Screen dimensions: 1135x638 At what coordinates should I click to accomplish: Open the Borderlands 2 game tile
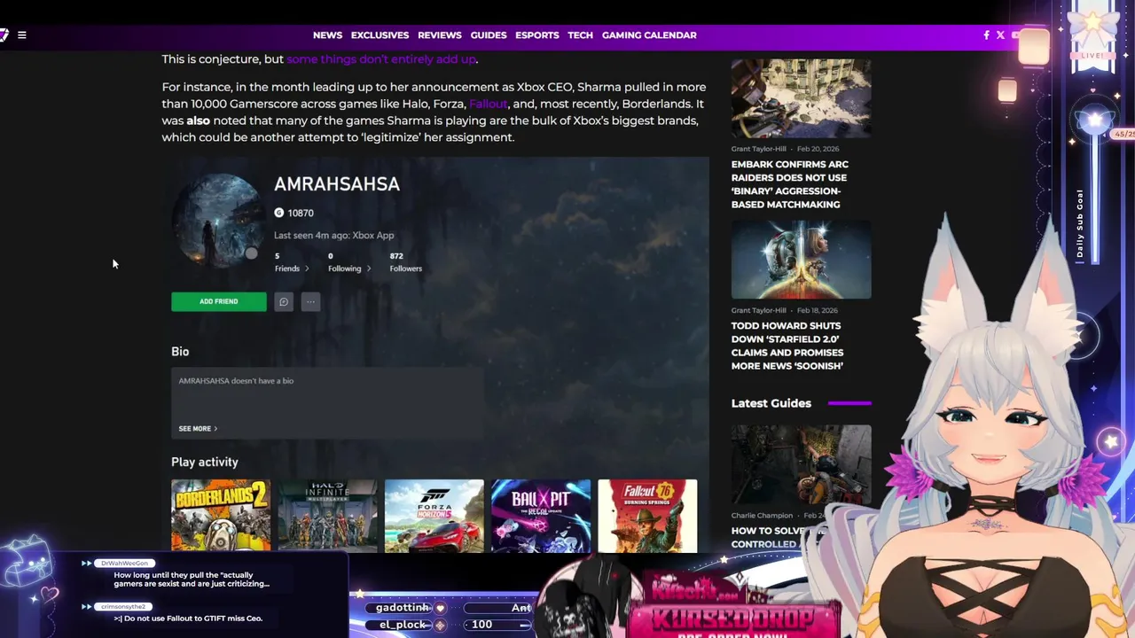pyautogui.click(x=221, y=516)
